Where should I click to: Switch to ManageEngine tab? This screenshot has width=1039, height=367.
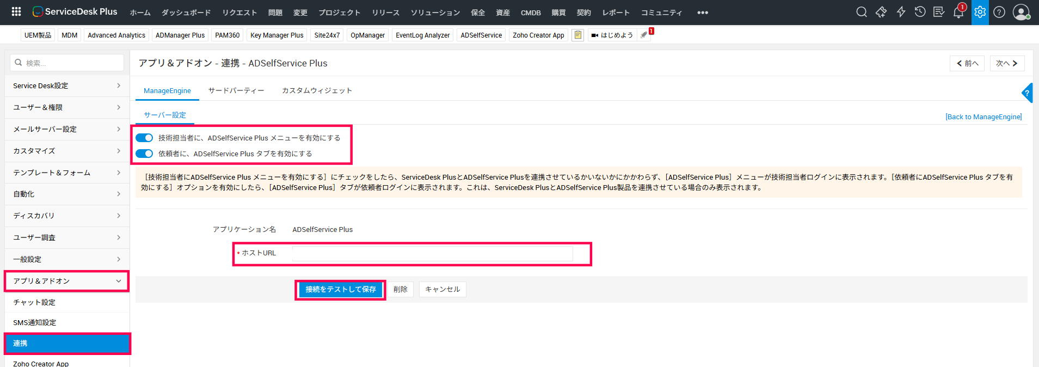tap(167, 91)
